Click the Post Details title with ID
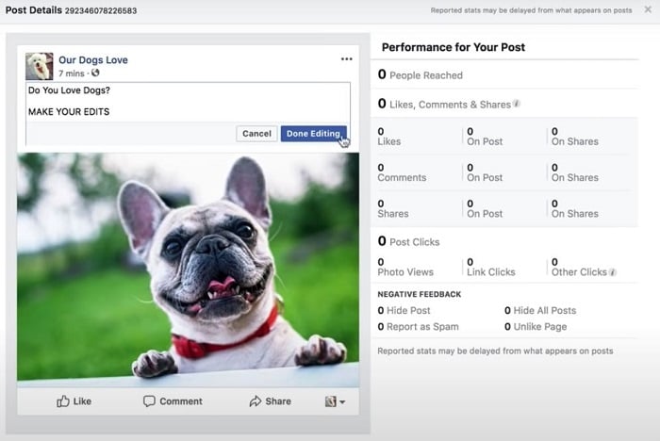 [71, 10]
